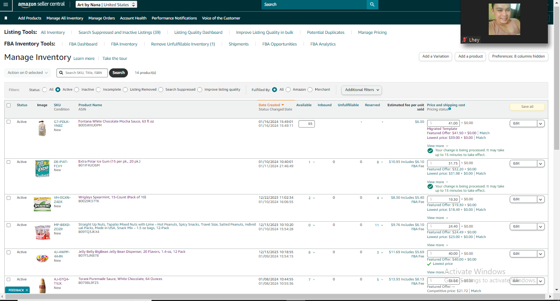The image size is (560, 301).
Task: Expand View more under Wrigleys Spearmint pricing
Action: [x=438, y=218]
